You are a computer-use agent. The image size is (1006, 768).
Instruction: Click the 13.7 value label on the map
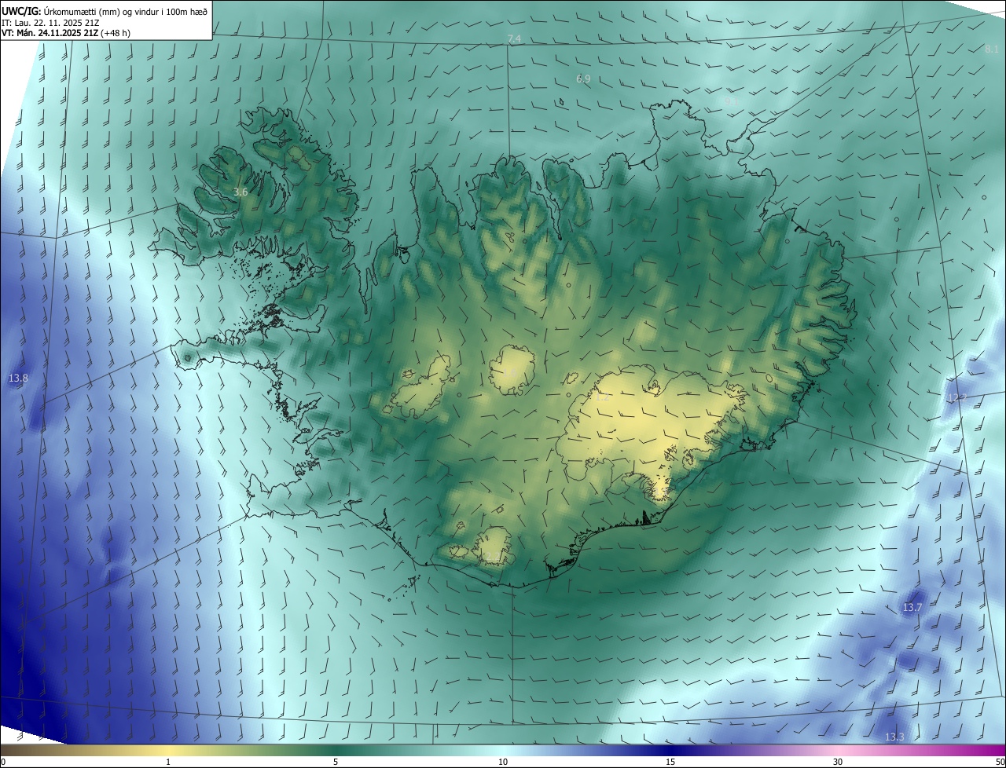click(x=912, y=608)
